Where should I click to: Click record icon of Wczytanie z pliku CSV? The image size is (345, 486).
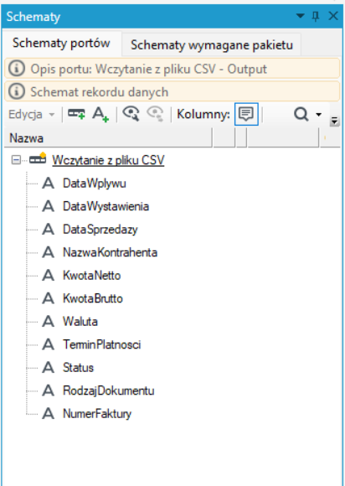[38, 158]
